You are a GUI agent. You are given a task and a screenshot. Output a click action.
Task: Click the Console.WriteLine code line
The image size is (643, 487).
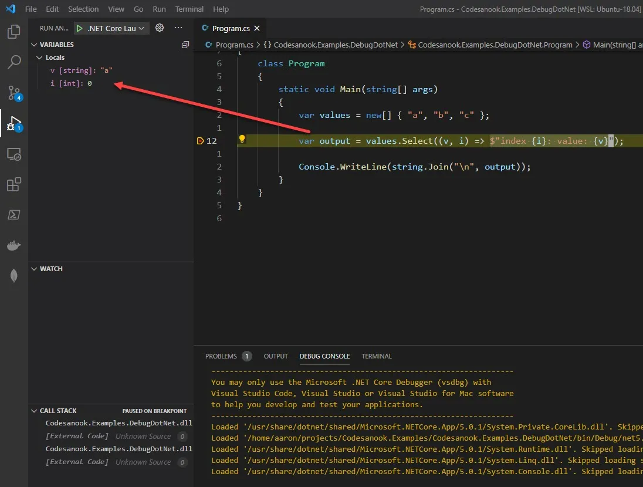[x=415, y=167]
